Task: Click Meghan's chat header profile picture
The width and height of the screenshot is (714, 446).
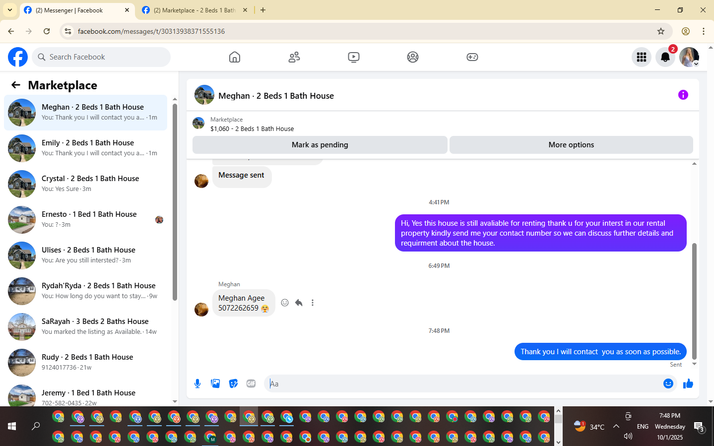Action: coord(204,95)
